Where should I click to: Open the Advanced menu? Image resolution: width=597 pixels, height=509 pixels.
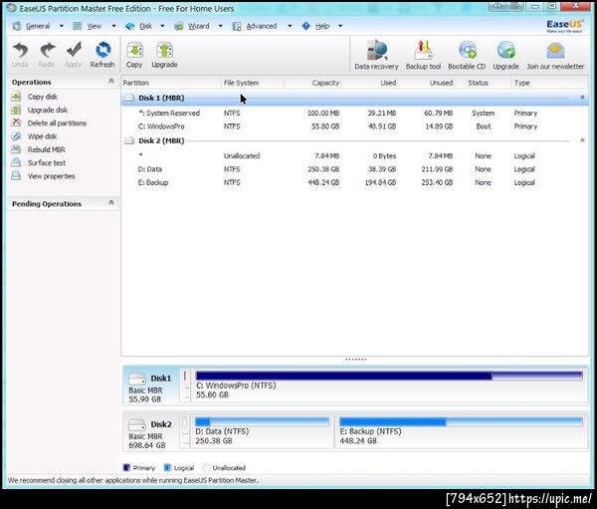coord(261,26)
